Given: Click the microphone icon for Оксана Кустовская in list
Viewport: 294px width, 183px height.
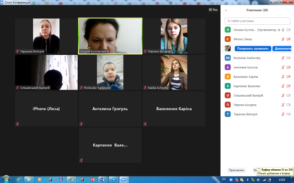Looking at the screenshot, I should click(283, 30).
